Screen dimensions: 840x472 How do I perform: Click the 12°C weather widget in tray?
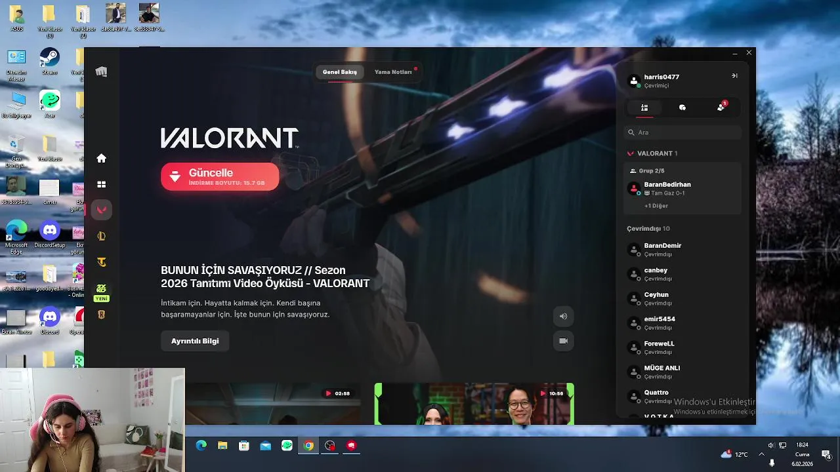pos(734,454)
